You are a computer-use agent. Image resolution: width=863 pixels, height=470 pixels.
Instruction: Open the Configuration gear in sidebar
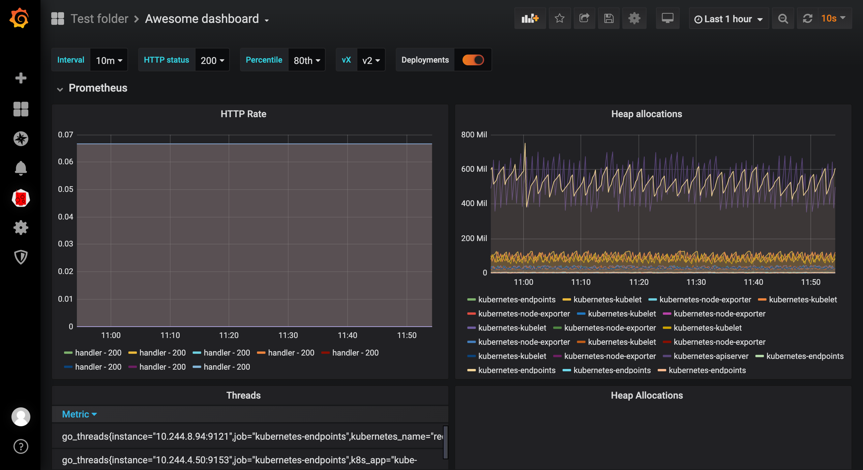(21, 228)
